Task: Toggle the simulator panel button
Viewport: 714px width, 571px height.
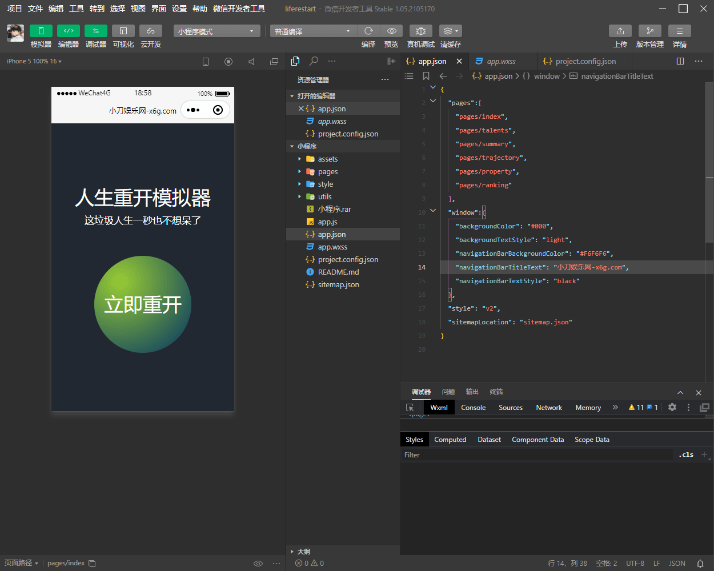Action: coord(41,31)
